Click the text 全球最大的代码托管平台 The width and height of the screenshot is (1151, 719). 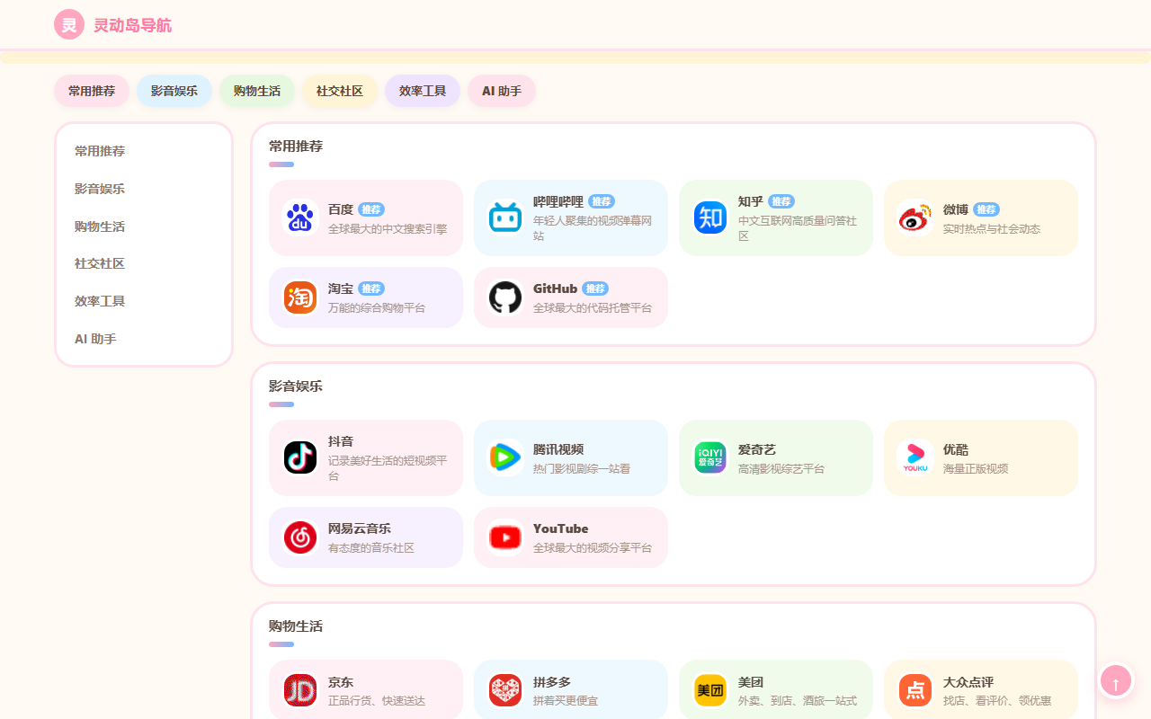pos(593,308)
